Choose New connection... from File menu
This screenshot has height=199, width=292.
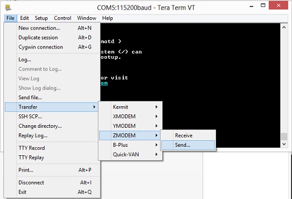(52, 28)
